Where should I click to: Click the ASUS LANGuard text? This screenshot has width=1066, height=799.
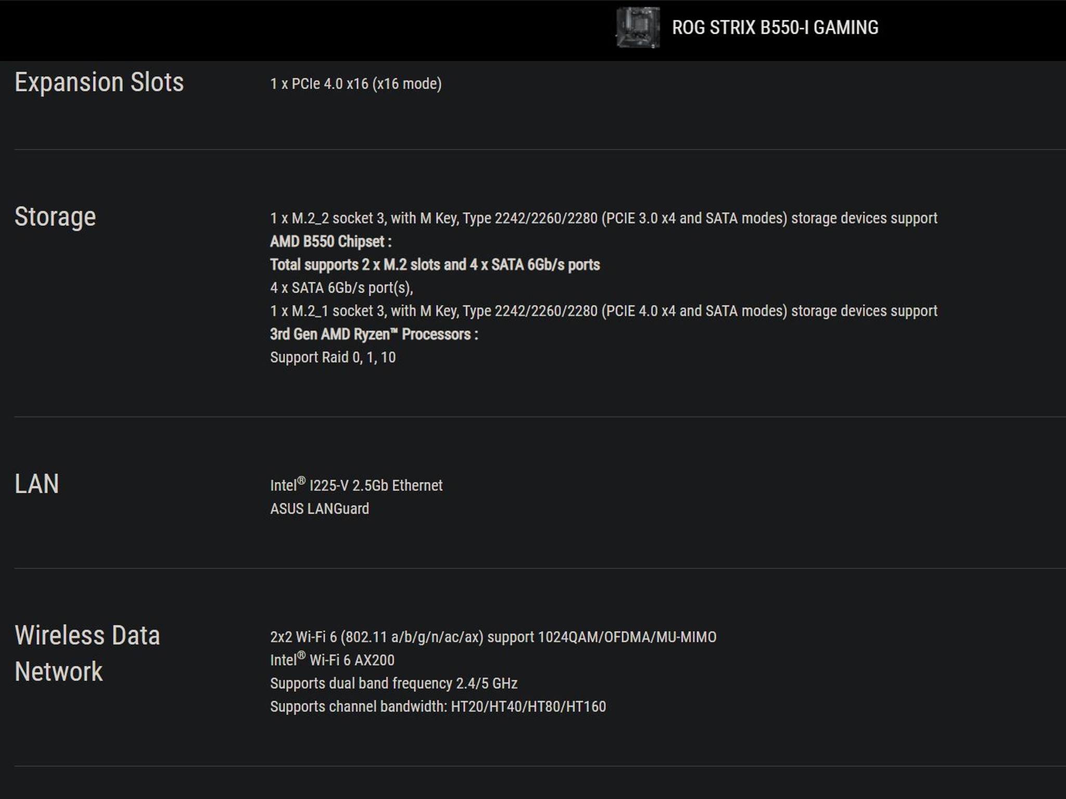pyautogui.click(x=319, y=509)
